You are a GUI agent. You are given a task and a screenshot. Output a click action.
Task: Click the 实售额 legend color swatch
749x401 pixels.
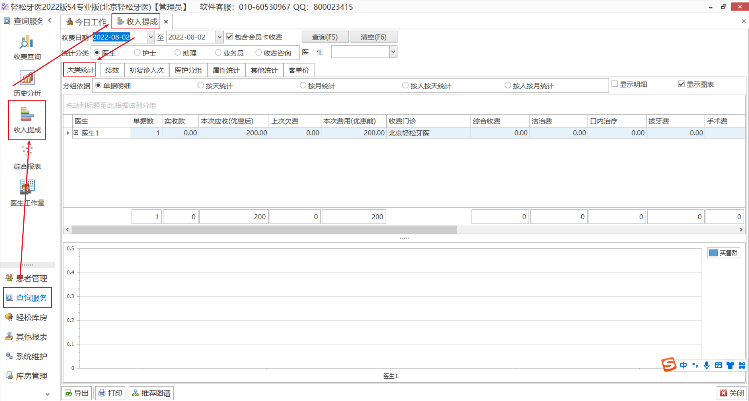click(x=713, y=253)
